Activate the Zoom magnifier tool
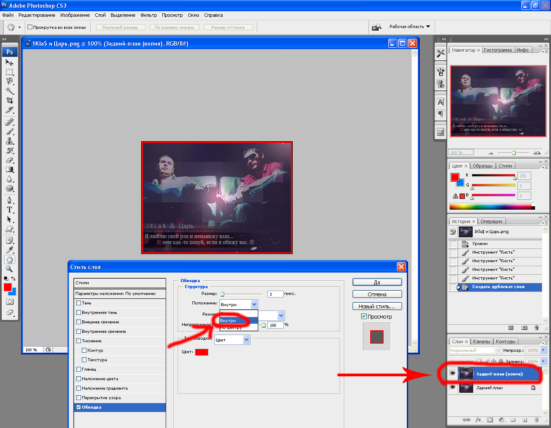This screenshot has width=551, height=428. (x=9, y=269)
